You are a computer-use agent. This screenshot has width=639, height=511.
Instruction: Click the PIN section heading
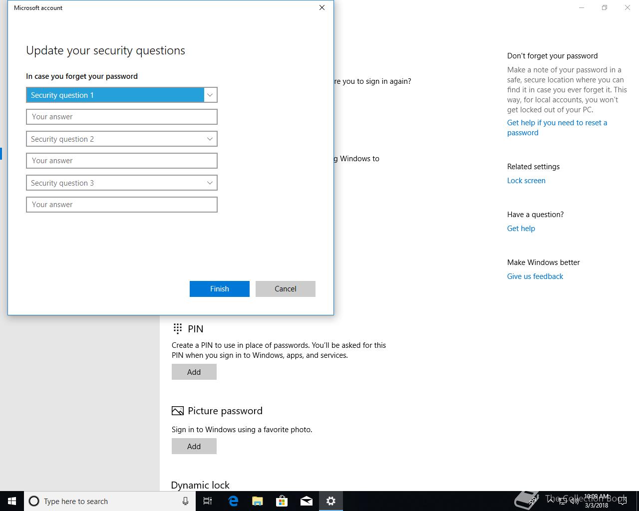[196, 329]
